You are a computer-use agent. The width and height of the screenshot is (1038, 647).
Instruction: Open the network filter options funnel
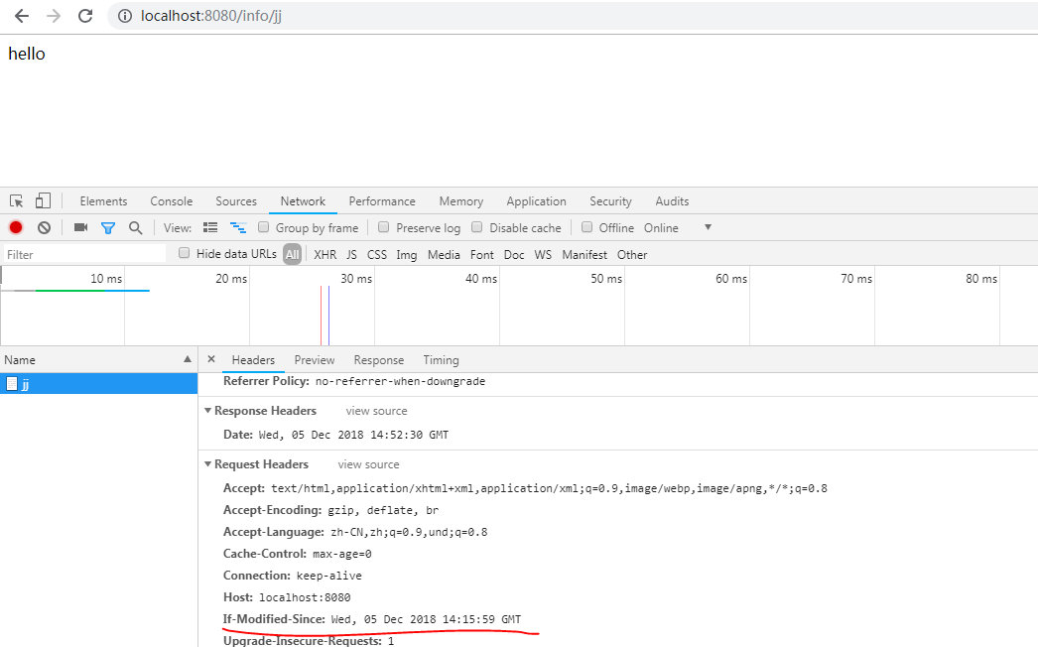click(x=108, y=227)
